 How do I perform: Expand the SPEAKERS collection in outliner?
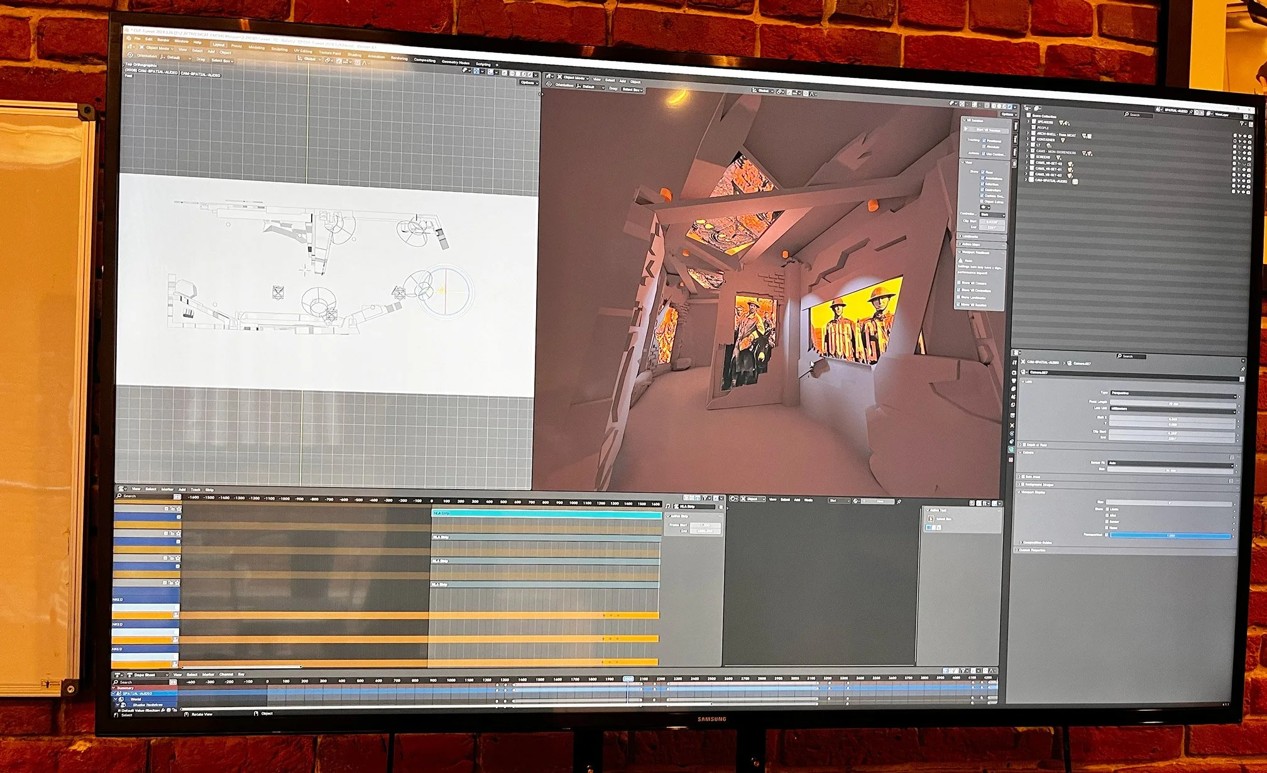pyautogui.click(x=1028, y=121)
